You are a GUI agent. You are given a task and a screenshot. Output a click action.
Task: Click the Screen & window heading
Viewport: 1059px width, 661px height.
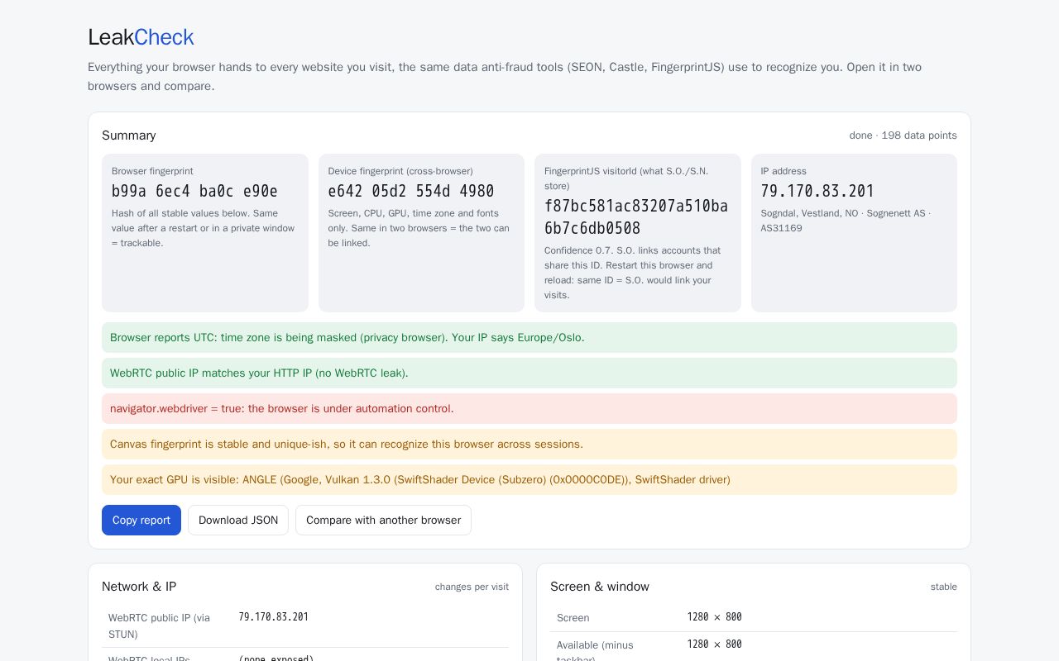600,587
